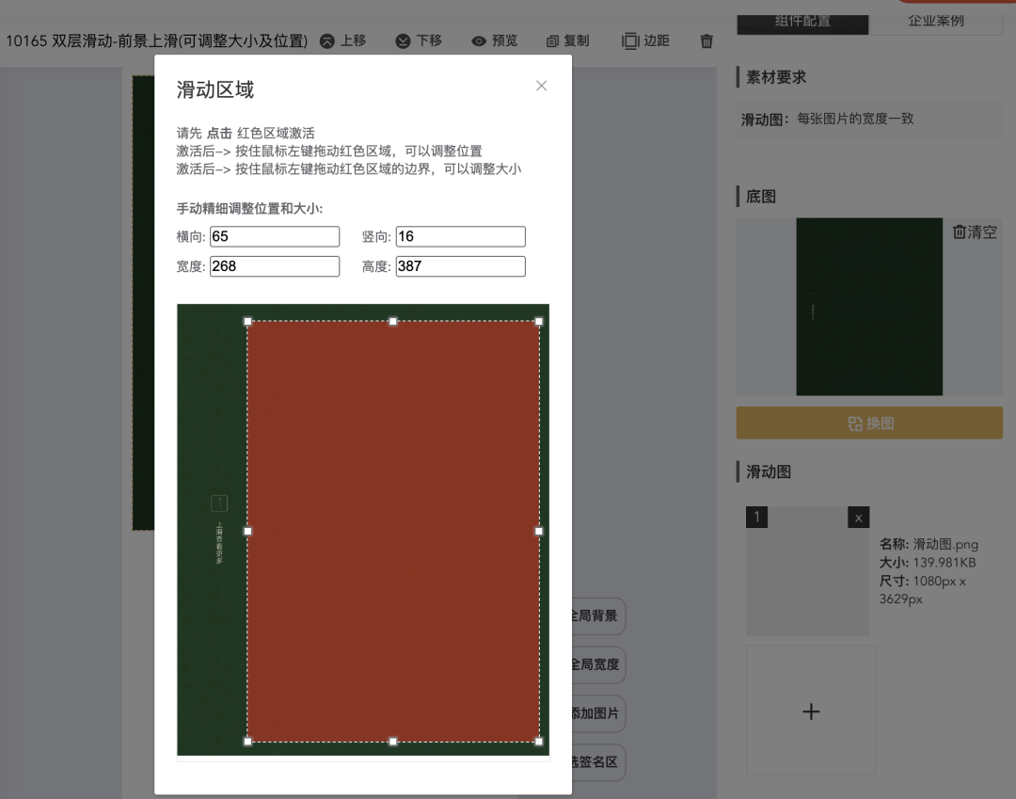Open the 边距 margin settings
The width and height of the screenshot is (1016, 799).
[x=645, y=40]
